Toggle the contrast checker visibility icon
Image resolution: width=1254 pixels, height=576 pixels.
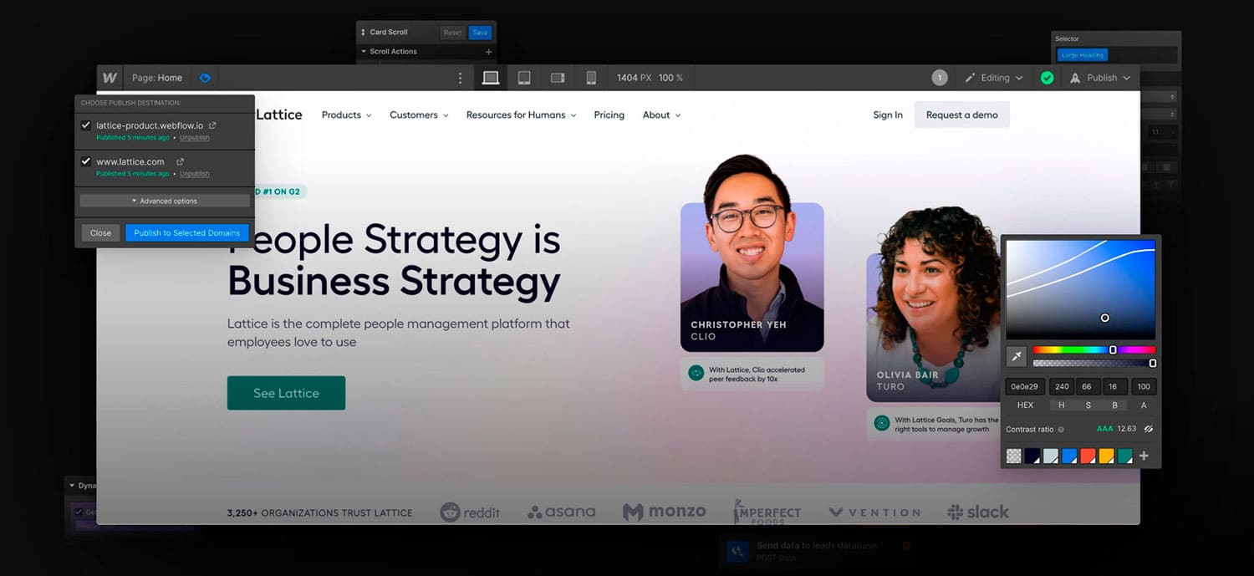coord(1149,429)
